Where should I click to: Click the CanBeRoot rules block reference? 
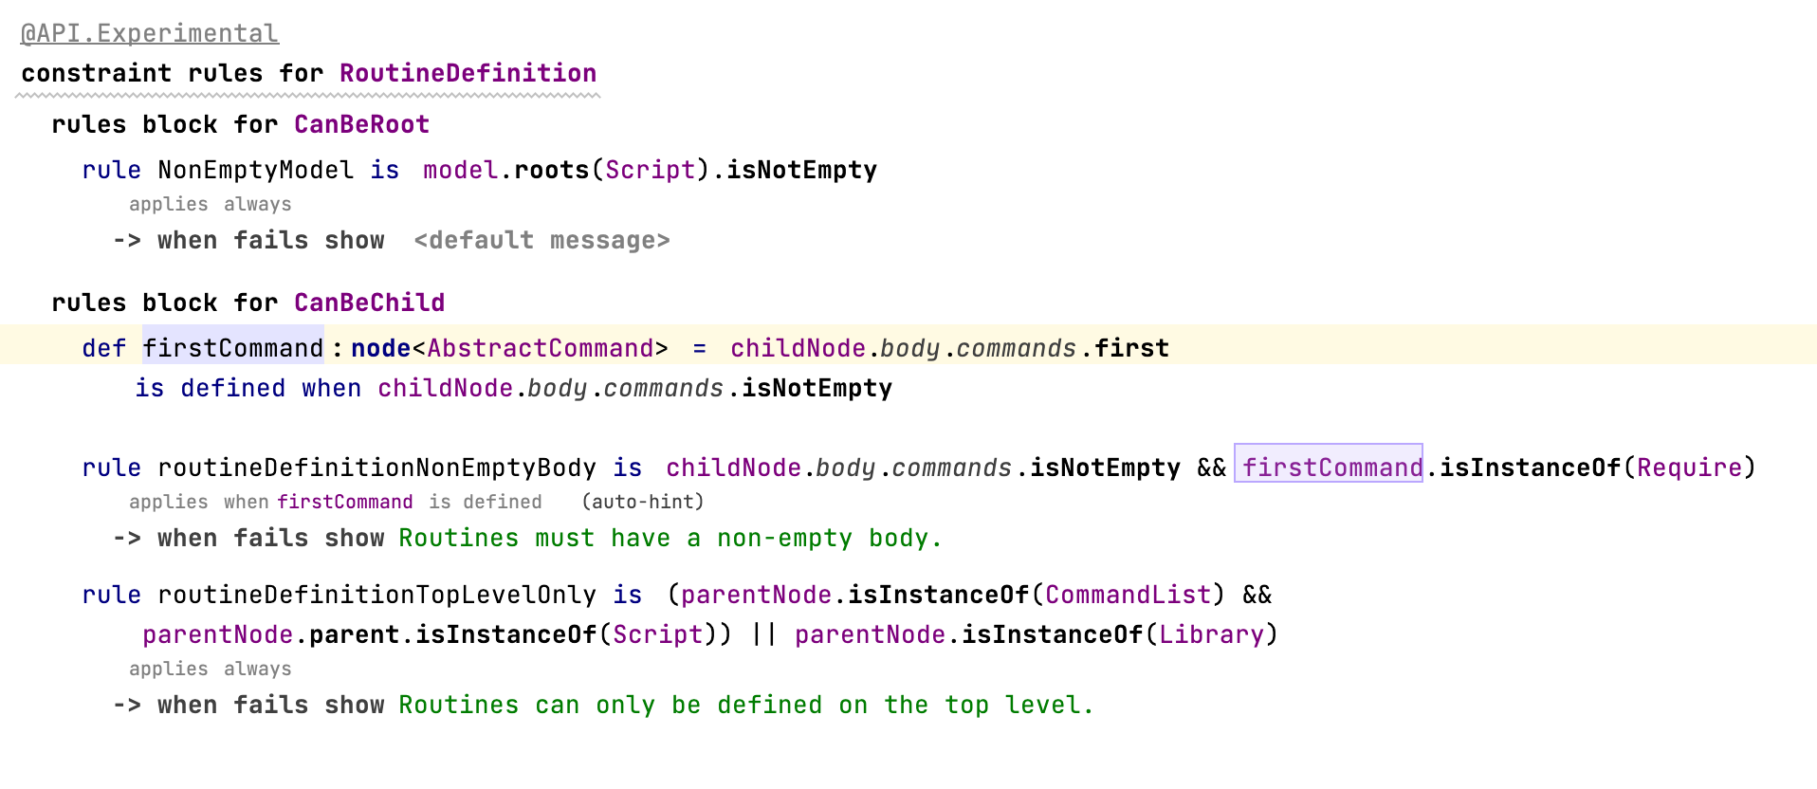pos(361,124)
